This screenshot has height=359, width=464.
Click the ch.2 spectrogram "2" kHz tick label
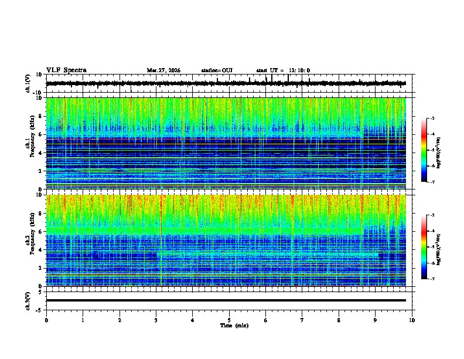coord(40,268)
